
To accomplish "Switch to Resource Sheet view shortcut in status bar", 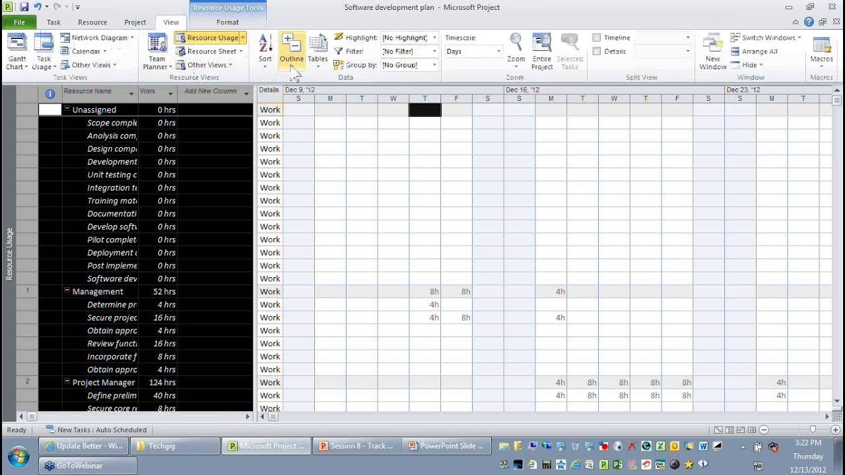I will point(752,430).
